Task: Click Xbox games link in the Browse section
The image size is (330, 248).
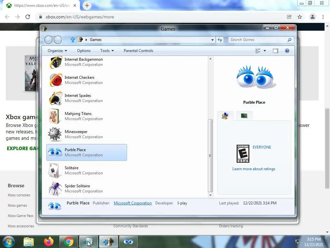Action: click(17, 205)
